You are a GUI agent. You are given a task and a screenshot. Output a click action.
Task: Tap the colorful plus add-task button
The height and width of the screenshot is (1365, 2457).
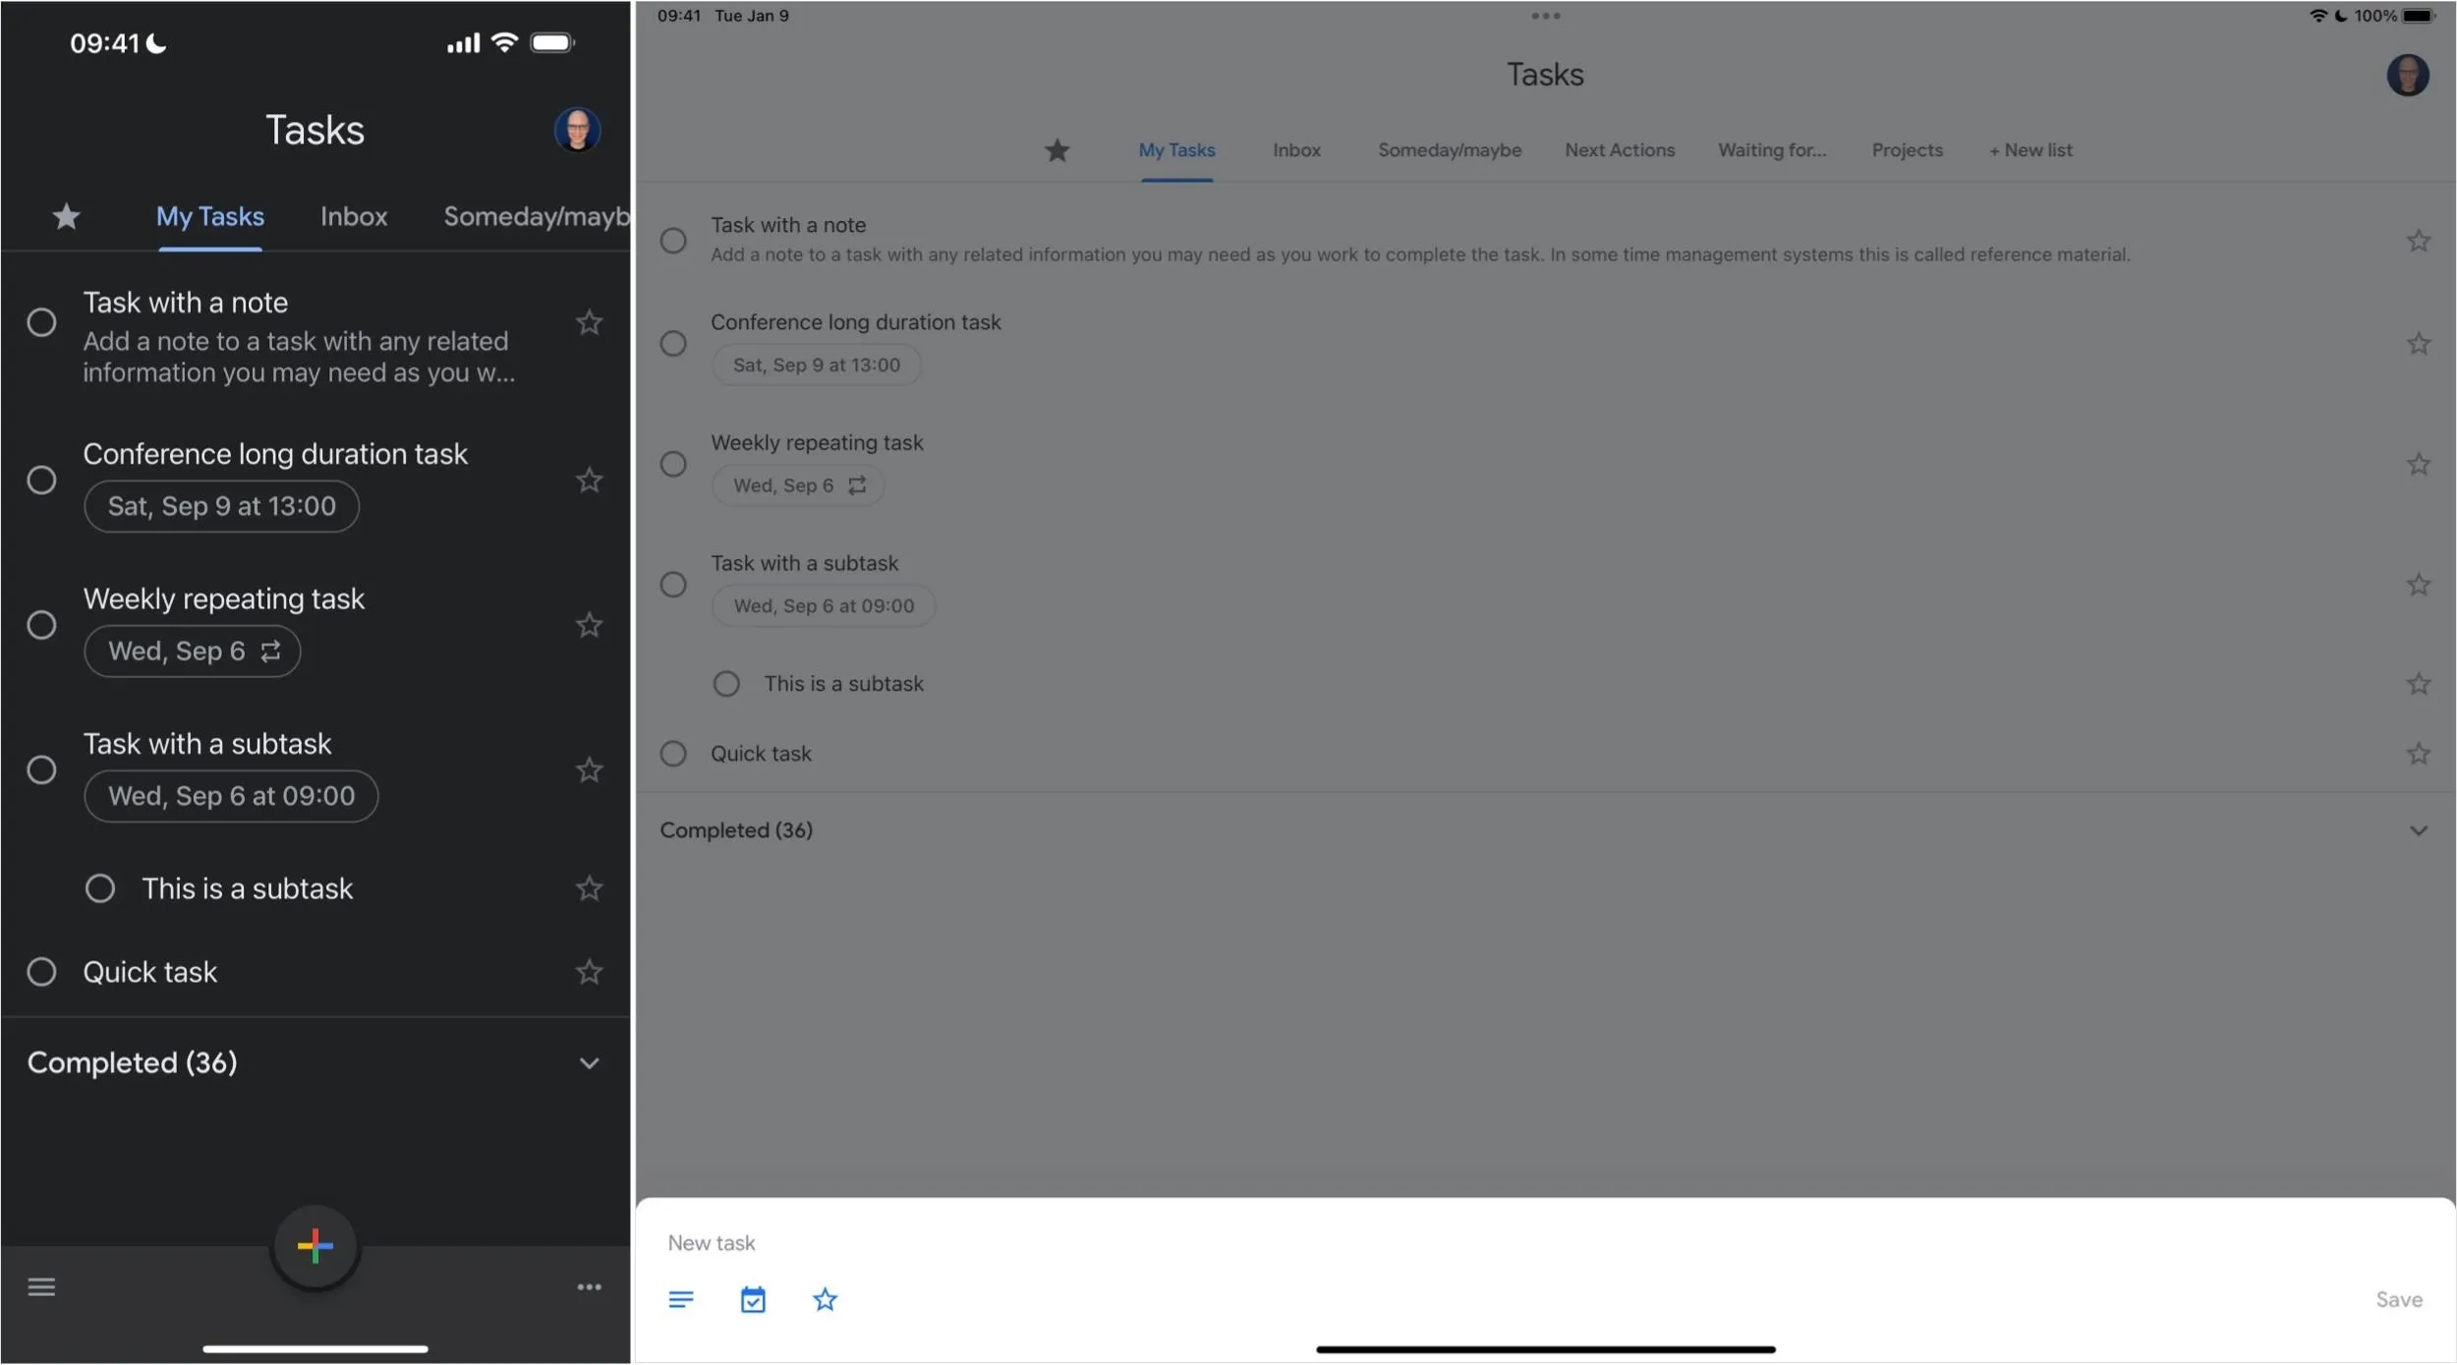pyautogui.click(x=314, y=1246)
